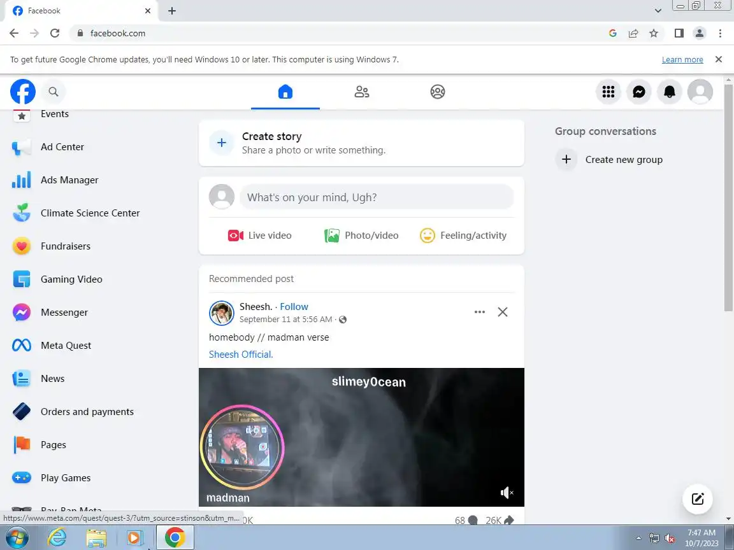This screenshot has width=734, height=550.
Task: Click the News icon in sidebar
Action: click(x=21, y=379)
